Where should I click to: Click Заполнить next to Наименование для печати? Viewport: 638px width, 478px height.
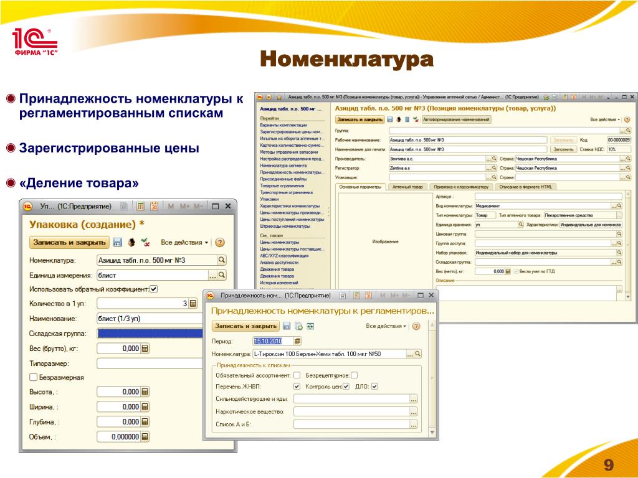pyautogui.click(x=563, y=149)
